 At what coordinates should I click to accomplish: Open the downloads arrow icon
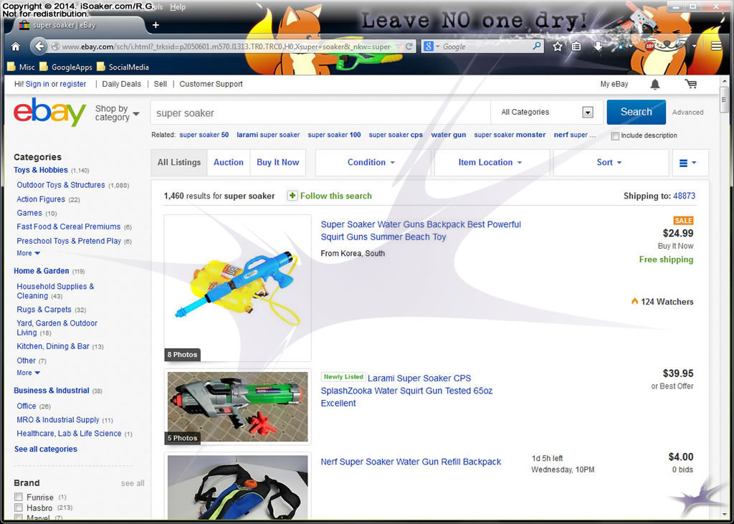(x=598, y=47)
